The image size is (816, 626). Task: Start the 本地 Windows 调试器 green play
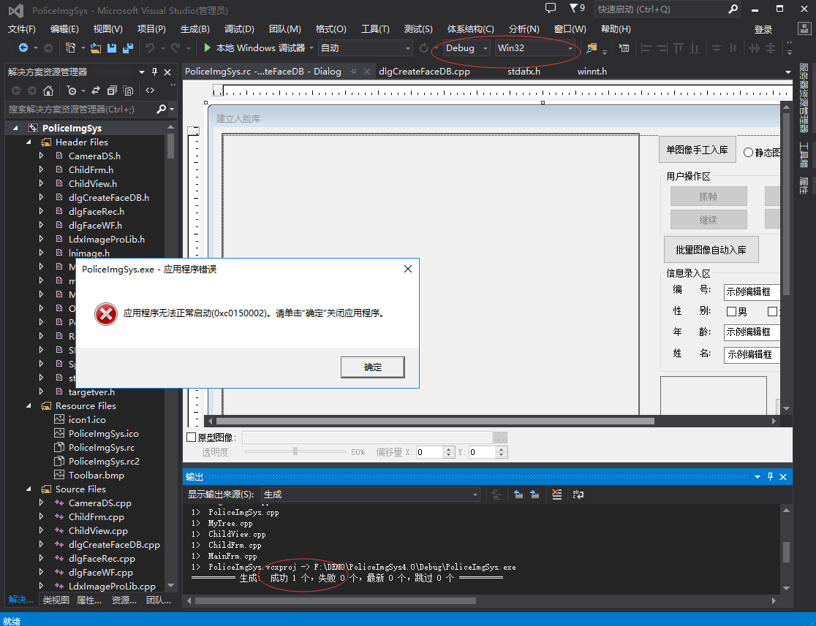pos(208,47)
